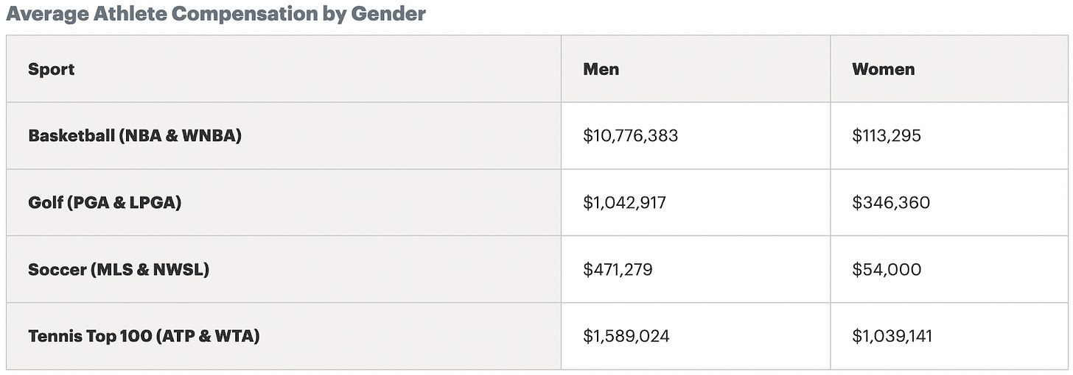Click the Women column header
The image size is (1073, 375).
click(x=883, y=69)
